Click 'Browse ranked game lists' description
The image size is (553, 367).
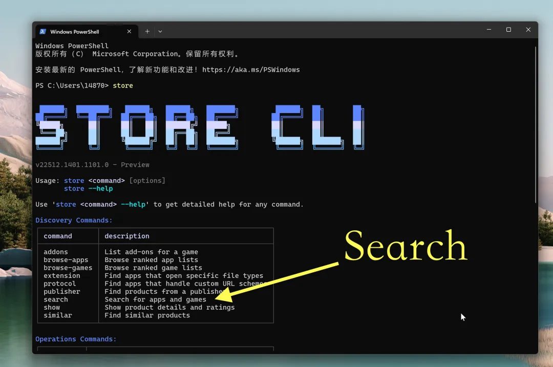(154, 268)
